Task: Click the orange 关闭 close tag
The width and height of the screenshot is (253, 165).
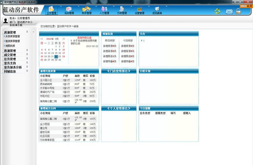Action: (x=246, y=6)
